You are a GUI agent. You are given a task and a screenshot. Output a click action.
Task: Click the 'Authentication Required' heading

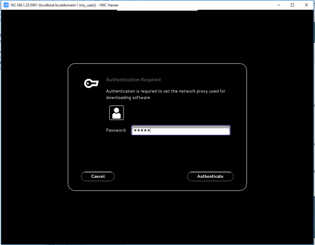click(134, 80)
